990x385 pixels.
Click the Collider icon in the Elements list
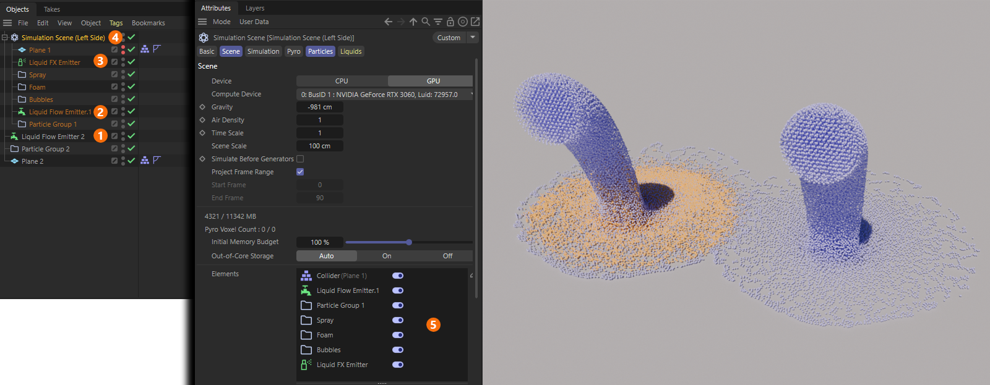pyautogui.click(x=306, y=276)
